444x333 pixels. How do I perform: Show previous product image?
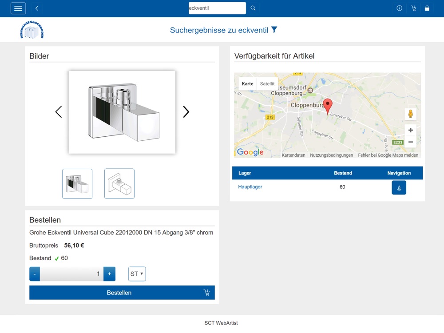59,112
